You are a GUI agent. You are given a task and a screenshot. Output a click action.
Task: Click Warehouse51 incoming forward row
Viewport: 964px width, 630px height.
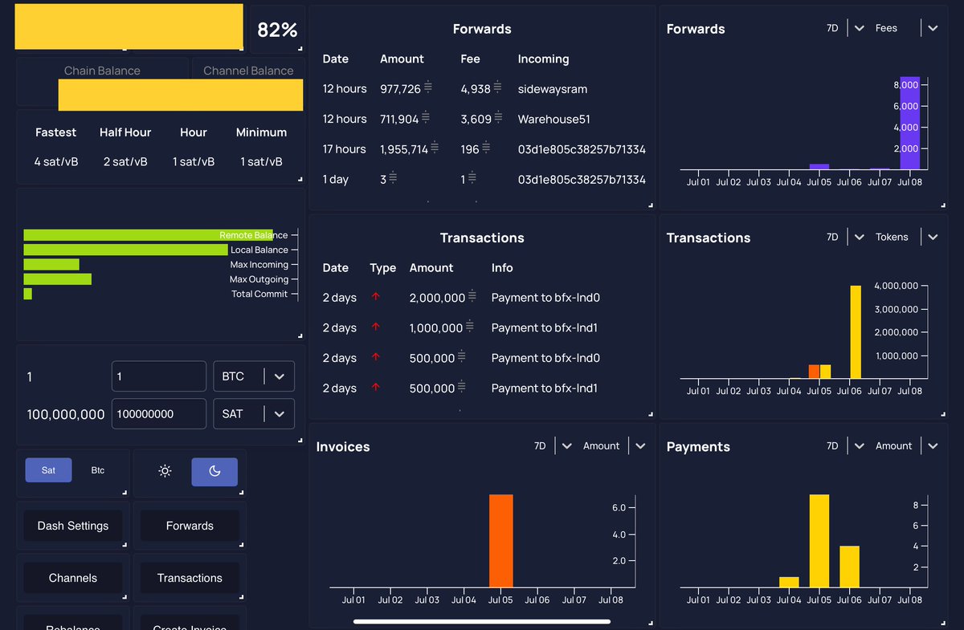(482, 119)
